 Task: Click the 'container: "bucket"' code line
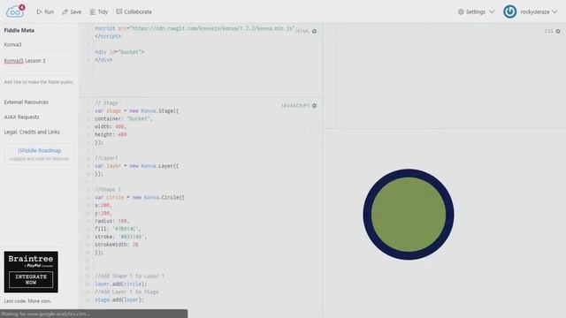(124, 118)
